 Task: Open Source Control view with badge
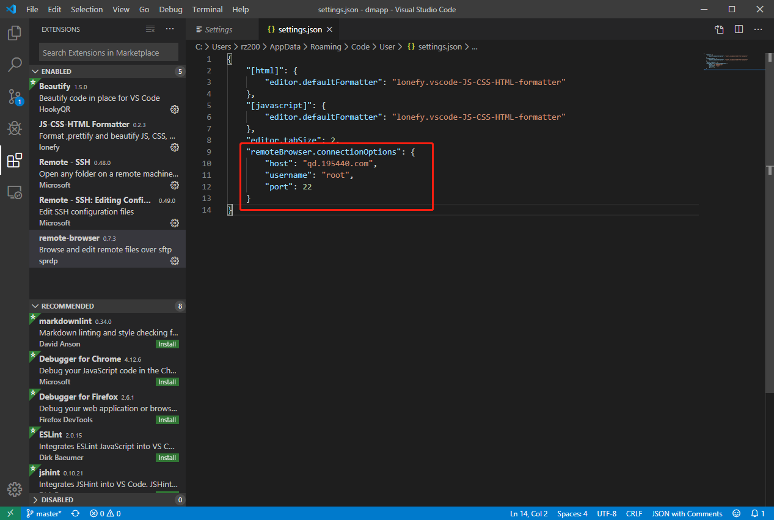click(x=15, y=97)
